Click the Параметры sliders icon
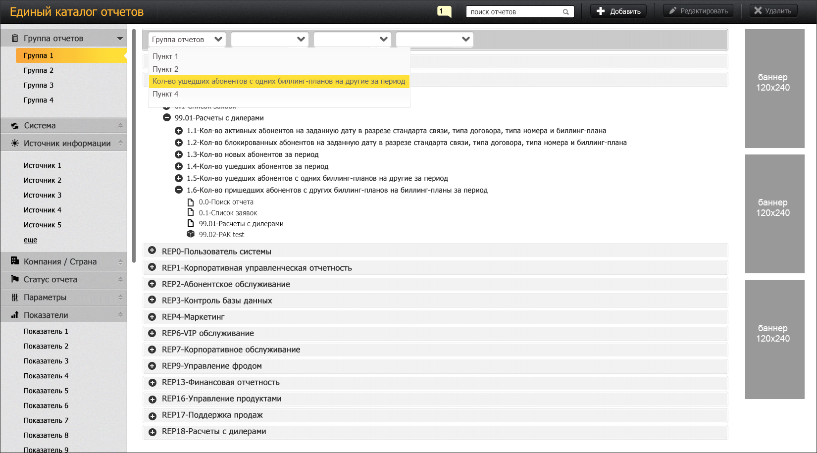The height and width of the screenshot is (453, 817). coord(15,298)
